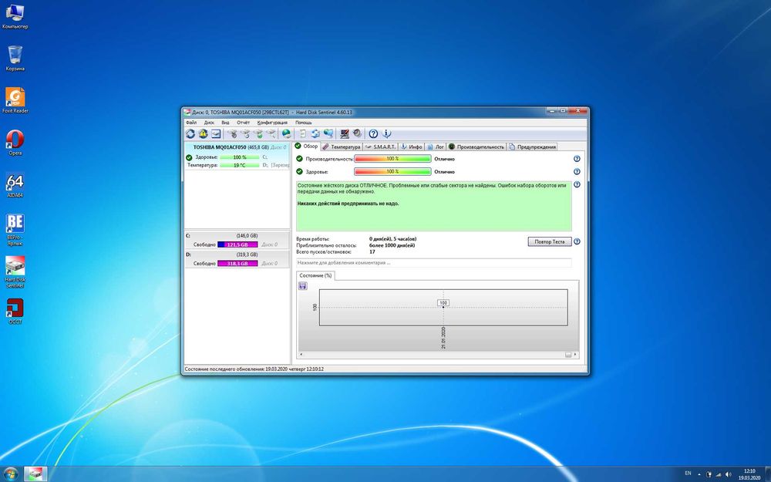Click the 100 data point label in chart

coord(443,303)
